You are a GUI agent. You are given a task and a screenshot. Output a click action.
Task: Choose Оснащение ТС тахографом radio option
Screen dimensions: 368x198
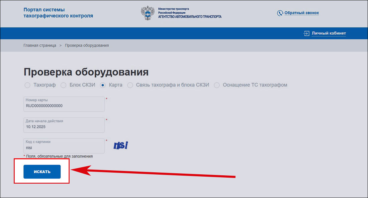click(217, 85)
